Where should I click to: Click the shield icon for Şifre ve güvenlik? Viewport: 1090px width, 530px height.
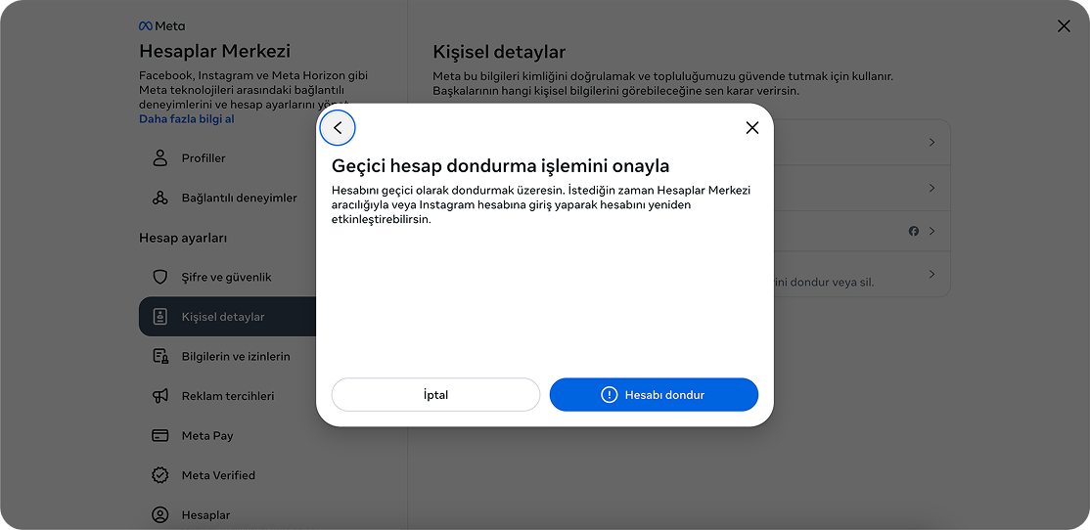pyautogui.click(x=160, y=277)
